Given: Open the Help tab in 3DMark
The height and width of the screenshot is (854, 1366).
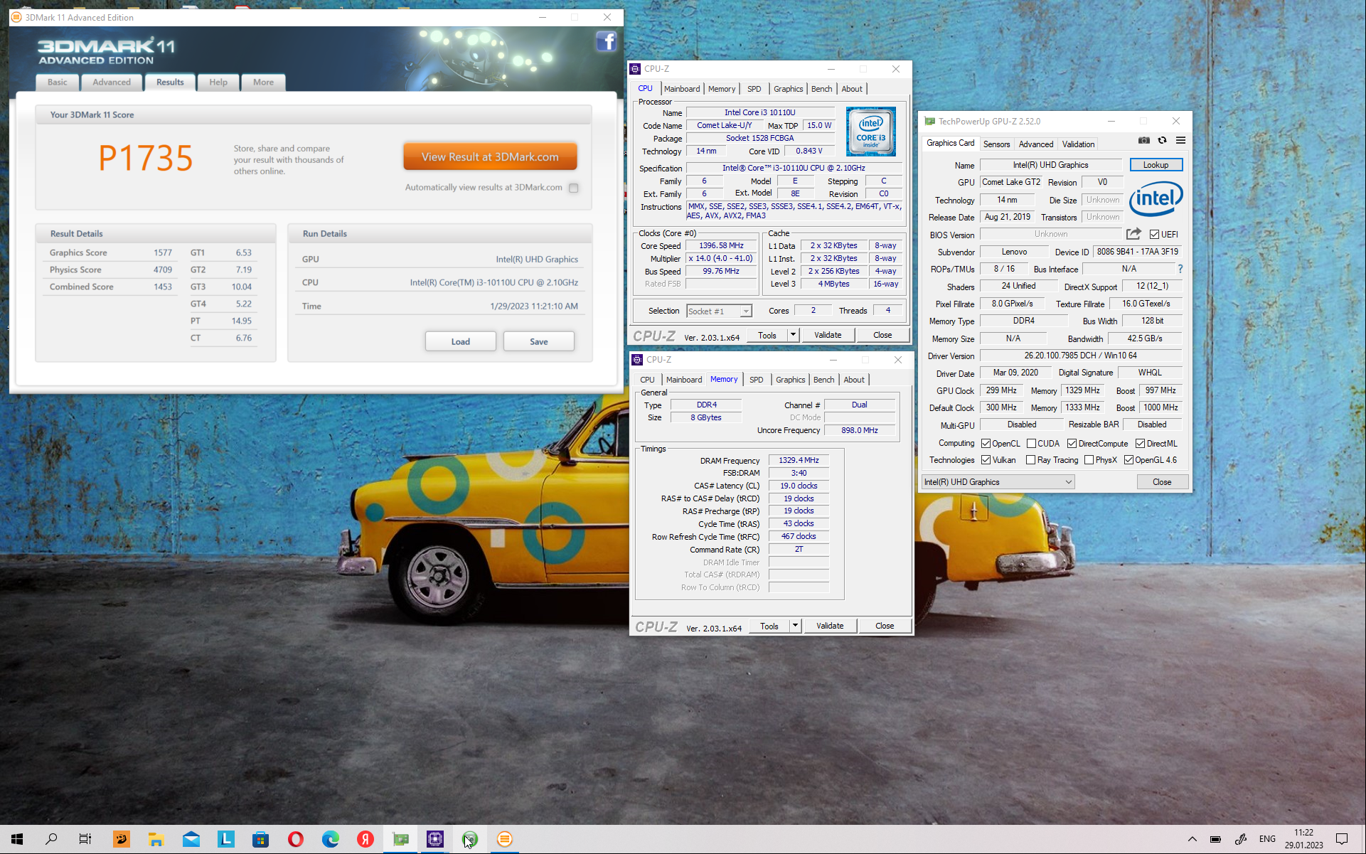Looking at the screenshot, I should pyautogui.click(x=218, y=82).
